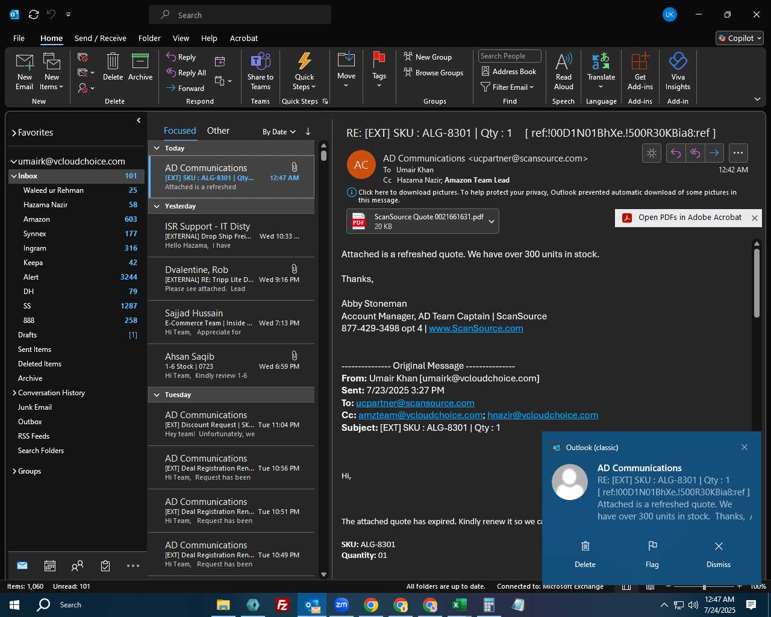The height and width of the screenshot is (617, 771).
Task: Click the ucpartner@scansource.com link
Action: [415, 403]
